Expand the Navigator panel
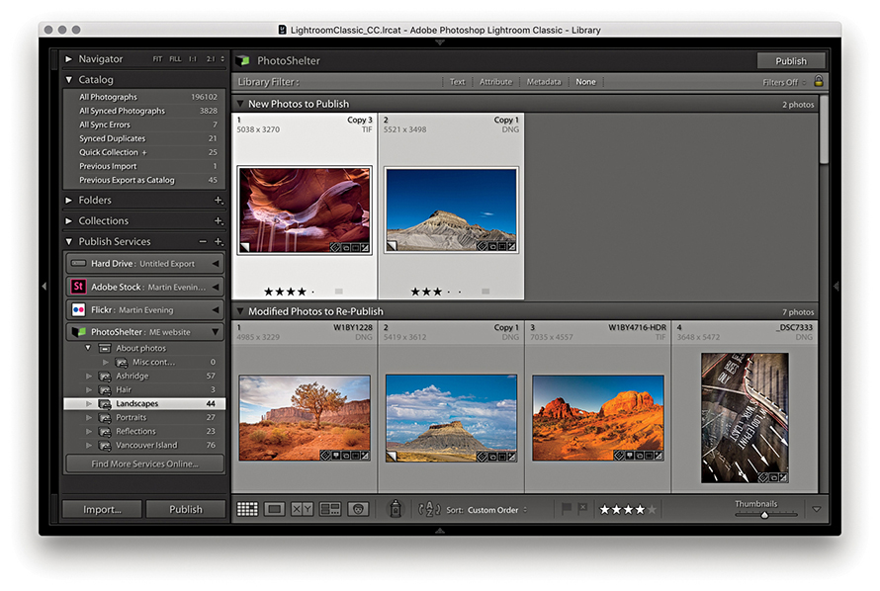 (x=69, y=59)
